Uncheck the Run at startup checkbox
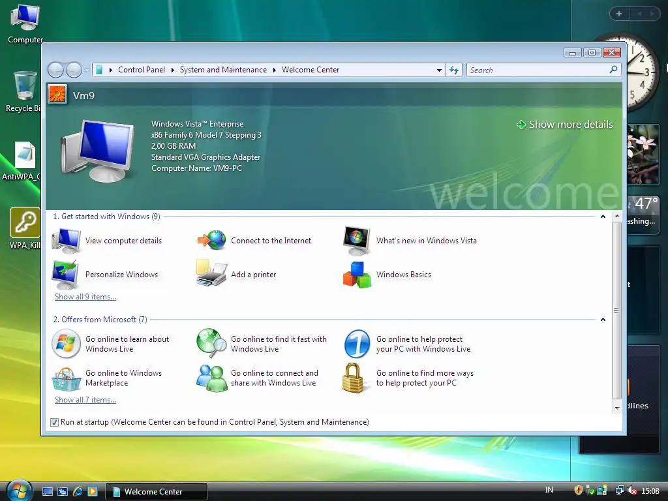Viewport: 668px width, 501px height. (54, 422)
